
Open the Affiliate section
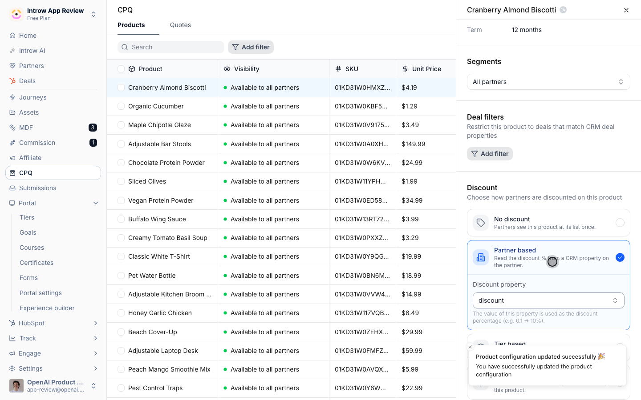(x=53, y=158)
